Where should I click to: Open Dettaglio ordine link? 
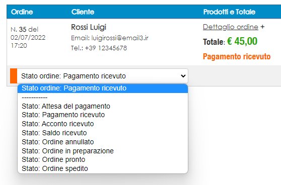click(231, 27)
